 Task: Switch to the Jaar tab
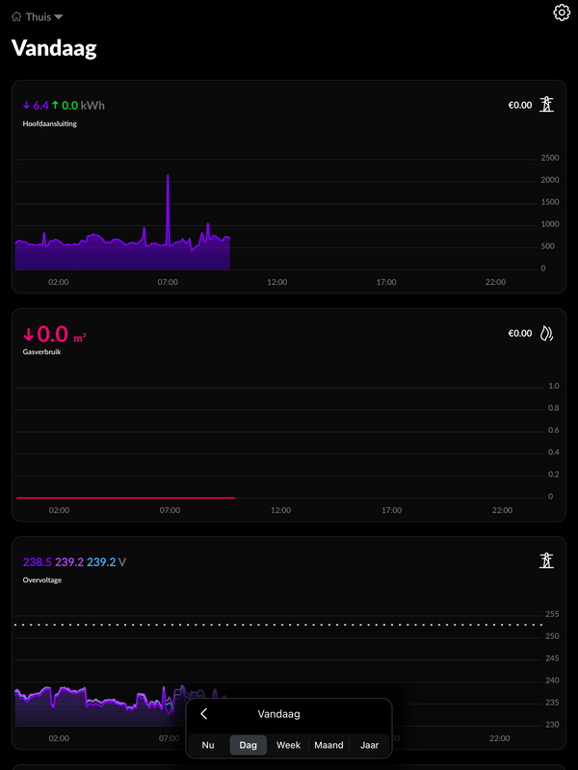pos(369,745)
